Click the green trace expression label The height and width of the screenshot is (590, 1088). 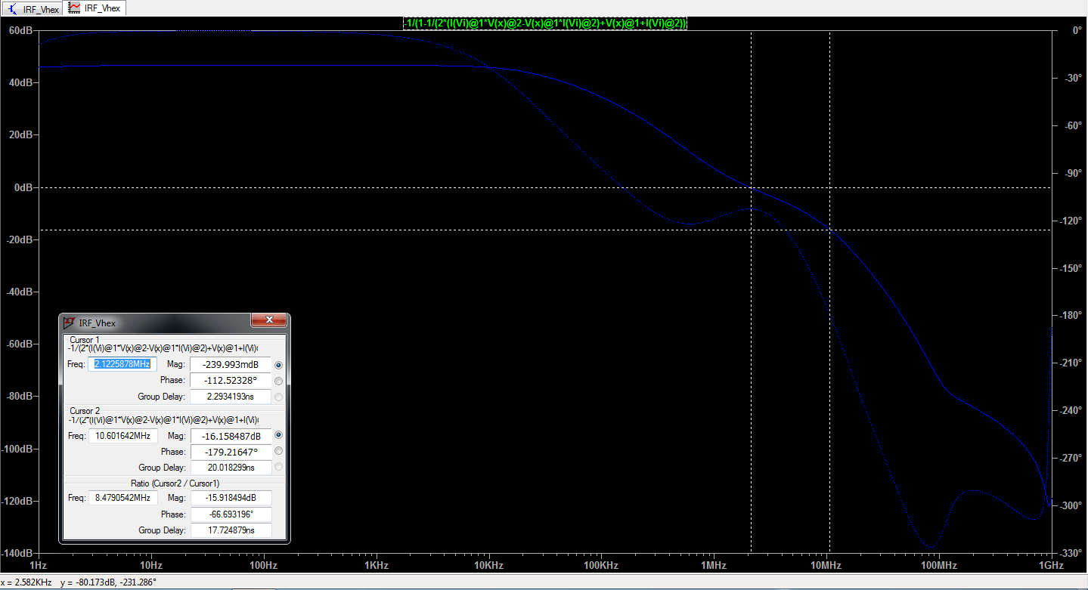[x=544, y=23]
